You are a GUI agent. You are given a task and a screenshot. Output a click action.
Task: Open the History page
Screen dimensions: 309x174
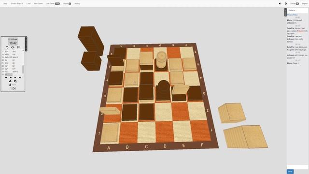coord(77,3)
